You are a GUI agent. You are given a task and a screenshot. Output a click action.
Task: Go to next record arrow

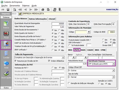click(x=31, y=10)
